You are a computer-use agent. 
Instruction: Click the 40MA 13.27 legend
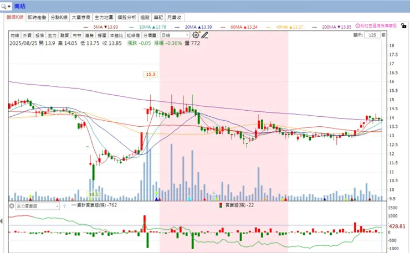pyautogui.click(x=285, y=27)
